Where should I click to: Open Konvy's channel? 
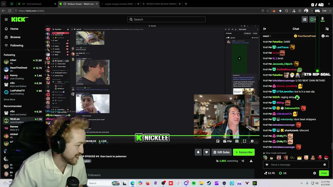[23, 77]
